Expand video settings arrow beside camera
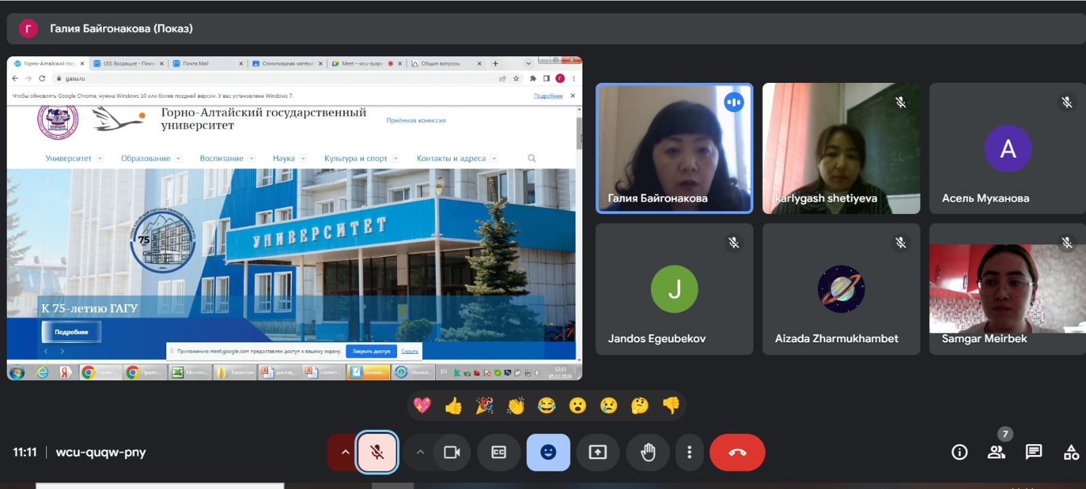Viewport: 1086px width, 489px height. pyautogui.click(x=420, y=452)
